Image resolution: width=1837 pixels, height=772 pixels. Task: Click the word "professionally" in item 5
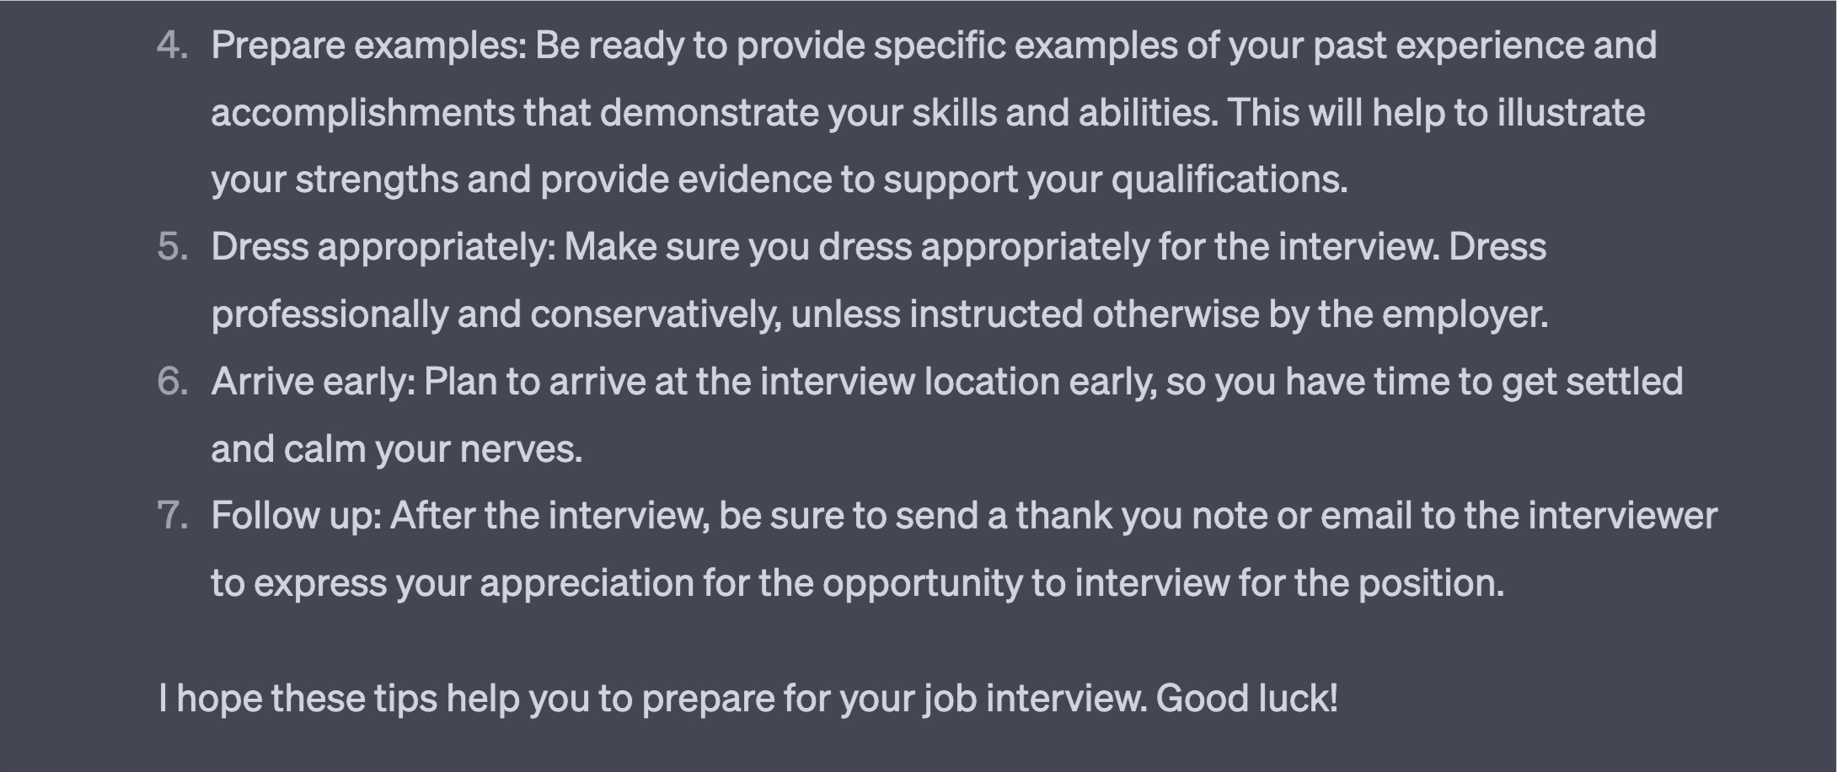coord(329,314)
